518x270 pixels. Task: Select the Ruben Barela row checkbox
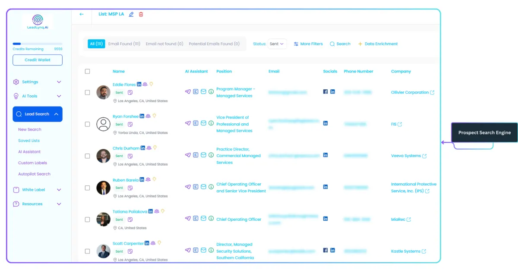coord(88,188)
